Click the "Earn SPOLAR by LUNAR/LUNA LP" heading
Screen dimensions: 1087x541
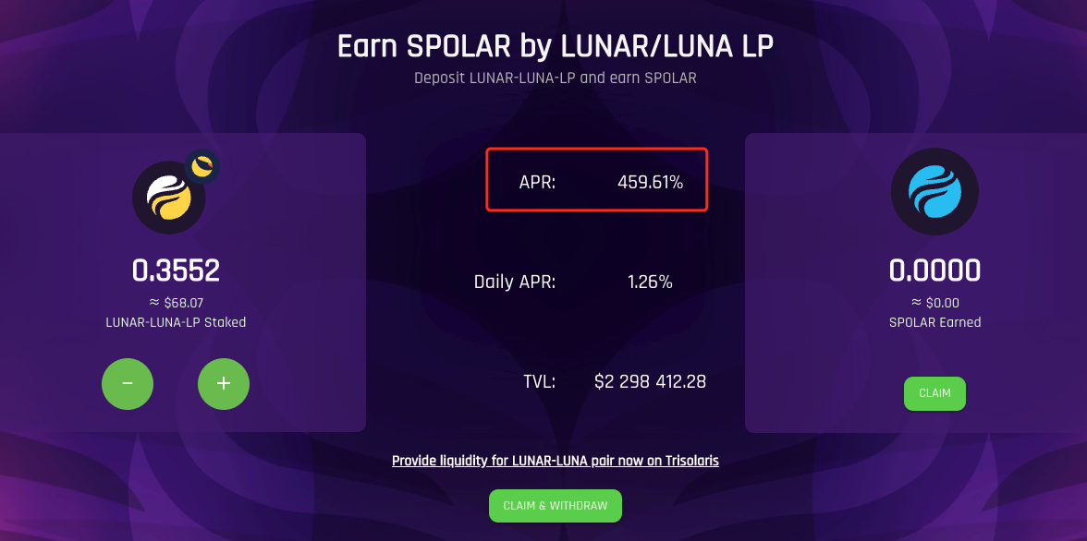pyautogui.click(x=556, y=46)
